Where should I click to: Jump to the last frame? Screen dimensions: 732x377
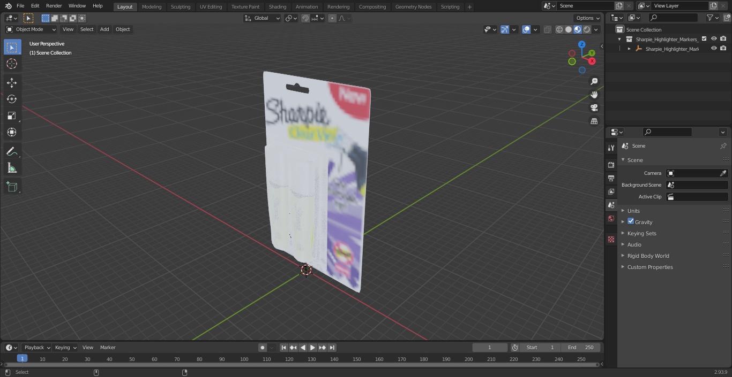click(x=332, y=348)
